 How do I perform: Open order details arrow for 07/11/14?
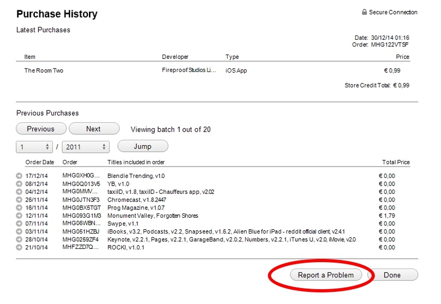click(x=19, y=224)
